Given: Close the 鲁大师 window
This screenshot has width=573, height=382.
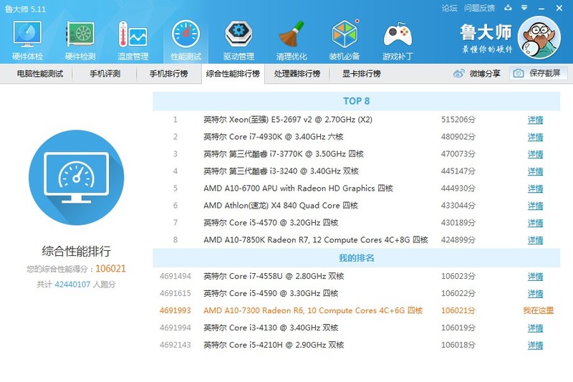Looking at the screenshot, I should point(559,8).
